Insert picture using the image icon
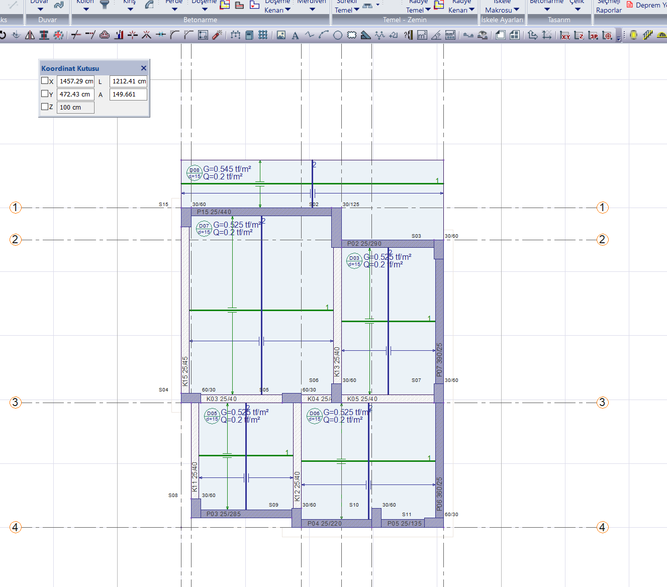This screenshot has width=667, height=587. pyautogui.click(x=281, y=35)
